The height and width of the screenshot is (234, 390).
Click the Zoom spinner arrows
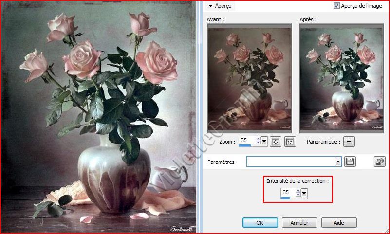pyautogui.click(x=258, y=141)
